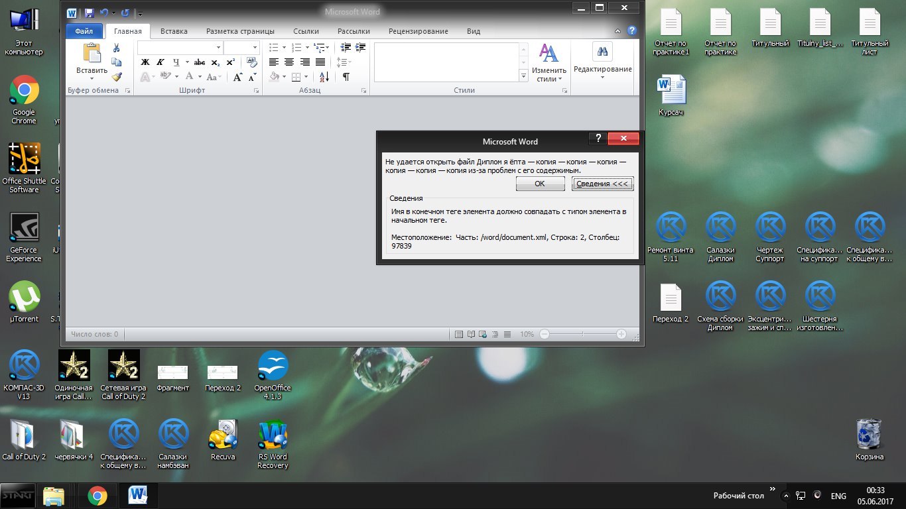Image resolution: width=906 pixels, height=509 pixels.
Task: Click the borders icon in Абзац group
Action: [296, 77]
